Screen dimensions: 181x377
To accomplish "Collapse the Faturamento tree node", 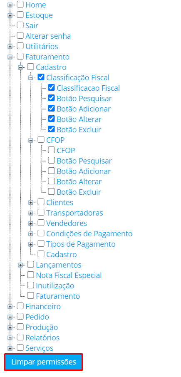I will pyautogui.click(x=10, y=57).
